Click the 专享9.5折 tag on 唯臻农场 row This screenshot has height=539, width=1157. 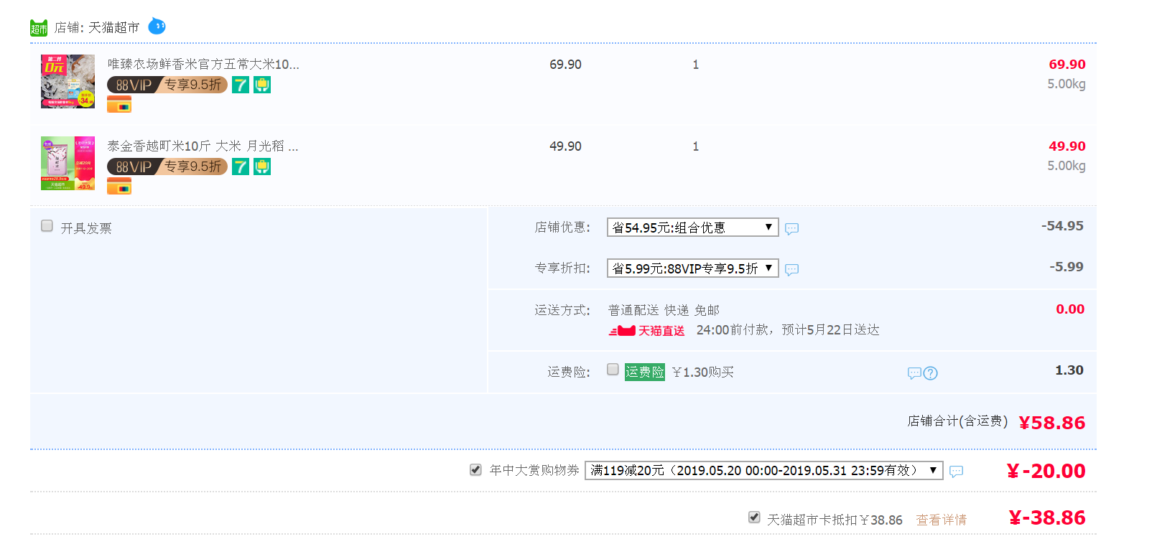[192, 85]
